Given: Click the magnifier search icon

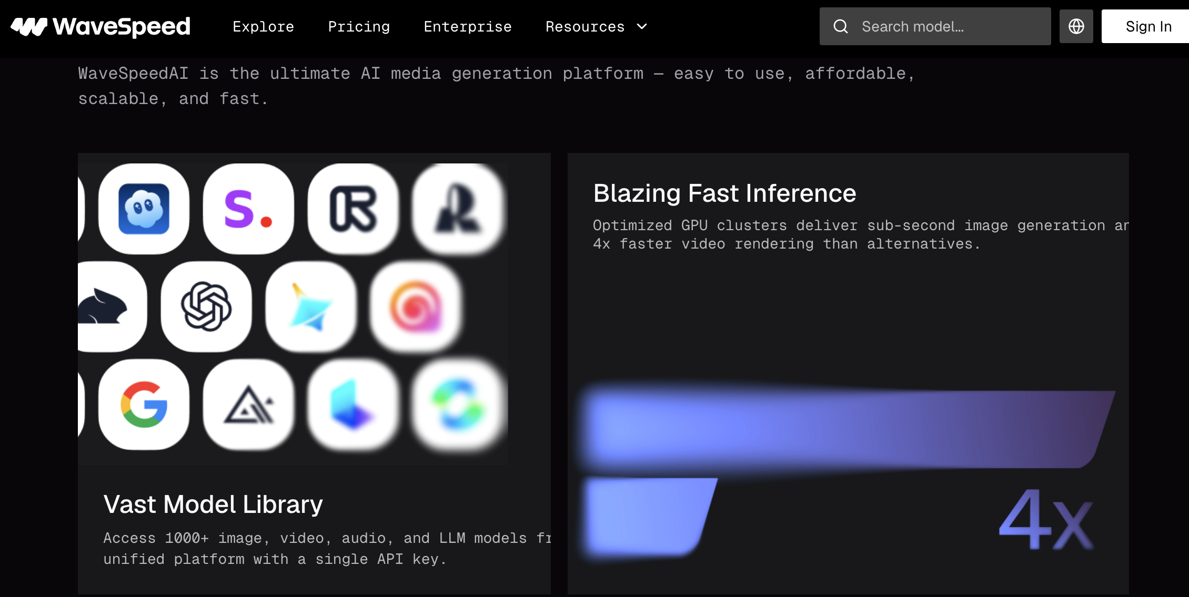Looking at the screenshot, I should pyautogui.click(x=841, y=26).
